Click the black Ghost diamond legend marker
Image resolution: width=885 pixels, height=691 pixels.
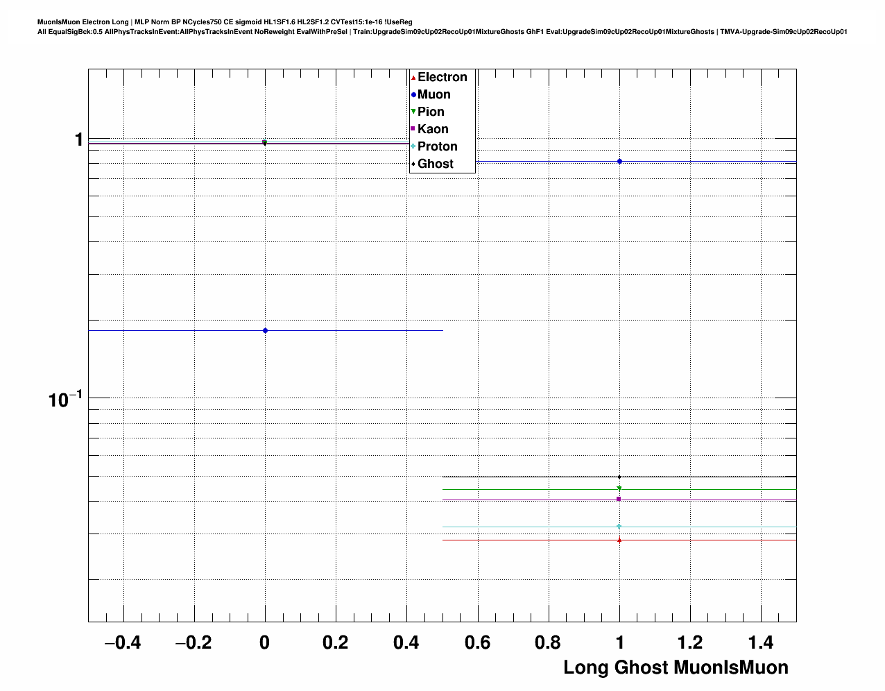coord(413,164)
